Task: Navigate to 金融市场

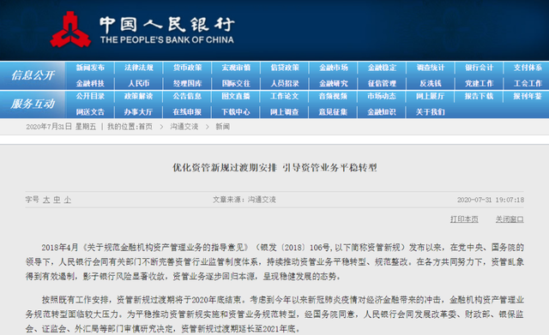Action: [x=334, y=68]
